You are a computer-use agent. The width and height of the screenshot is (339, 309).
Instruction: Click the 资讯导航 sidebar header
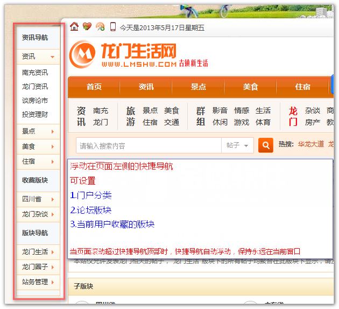tap(38, 38)
